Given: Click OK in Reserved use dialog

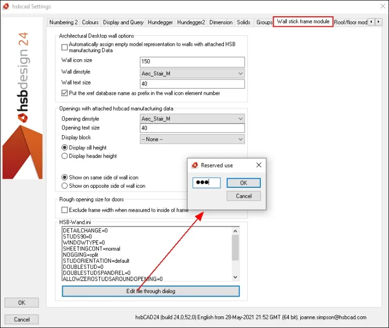Looking at the screenshot, I should point(244,183).
